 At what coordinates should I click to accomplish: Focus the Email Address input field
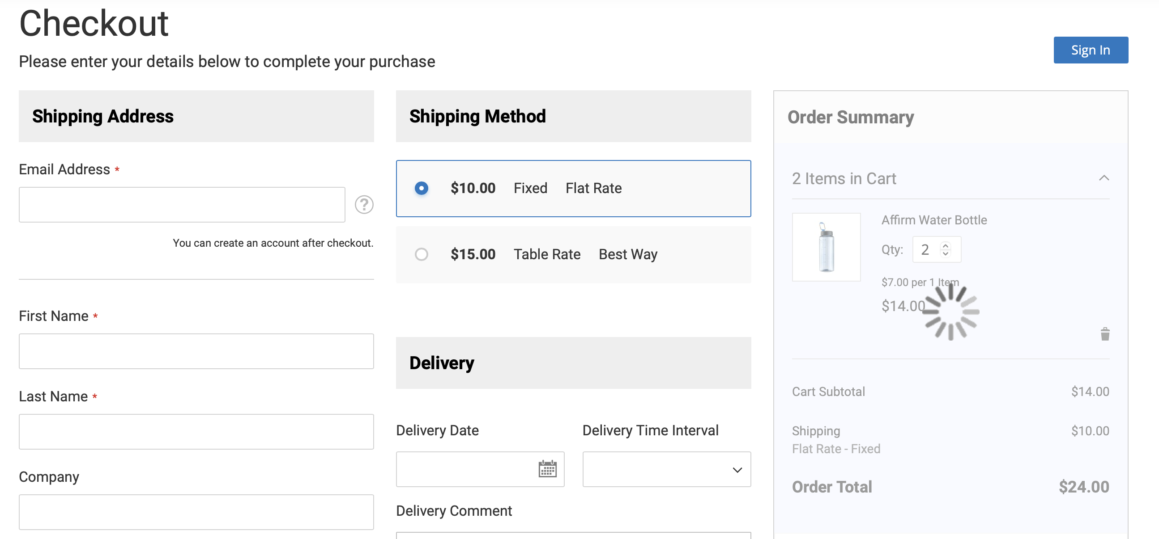(182, 205)
